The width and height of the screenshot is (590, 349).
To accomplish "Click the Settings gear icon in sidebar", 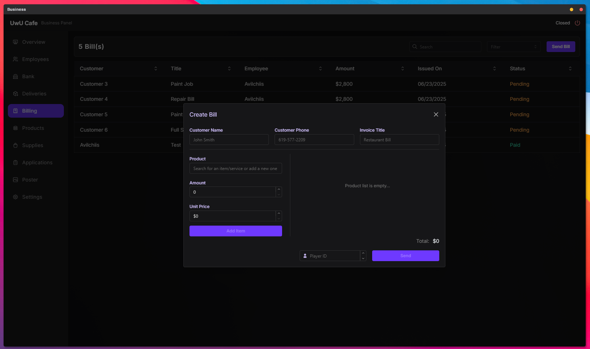I will click(x=15, y=197).
